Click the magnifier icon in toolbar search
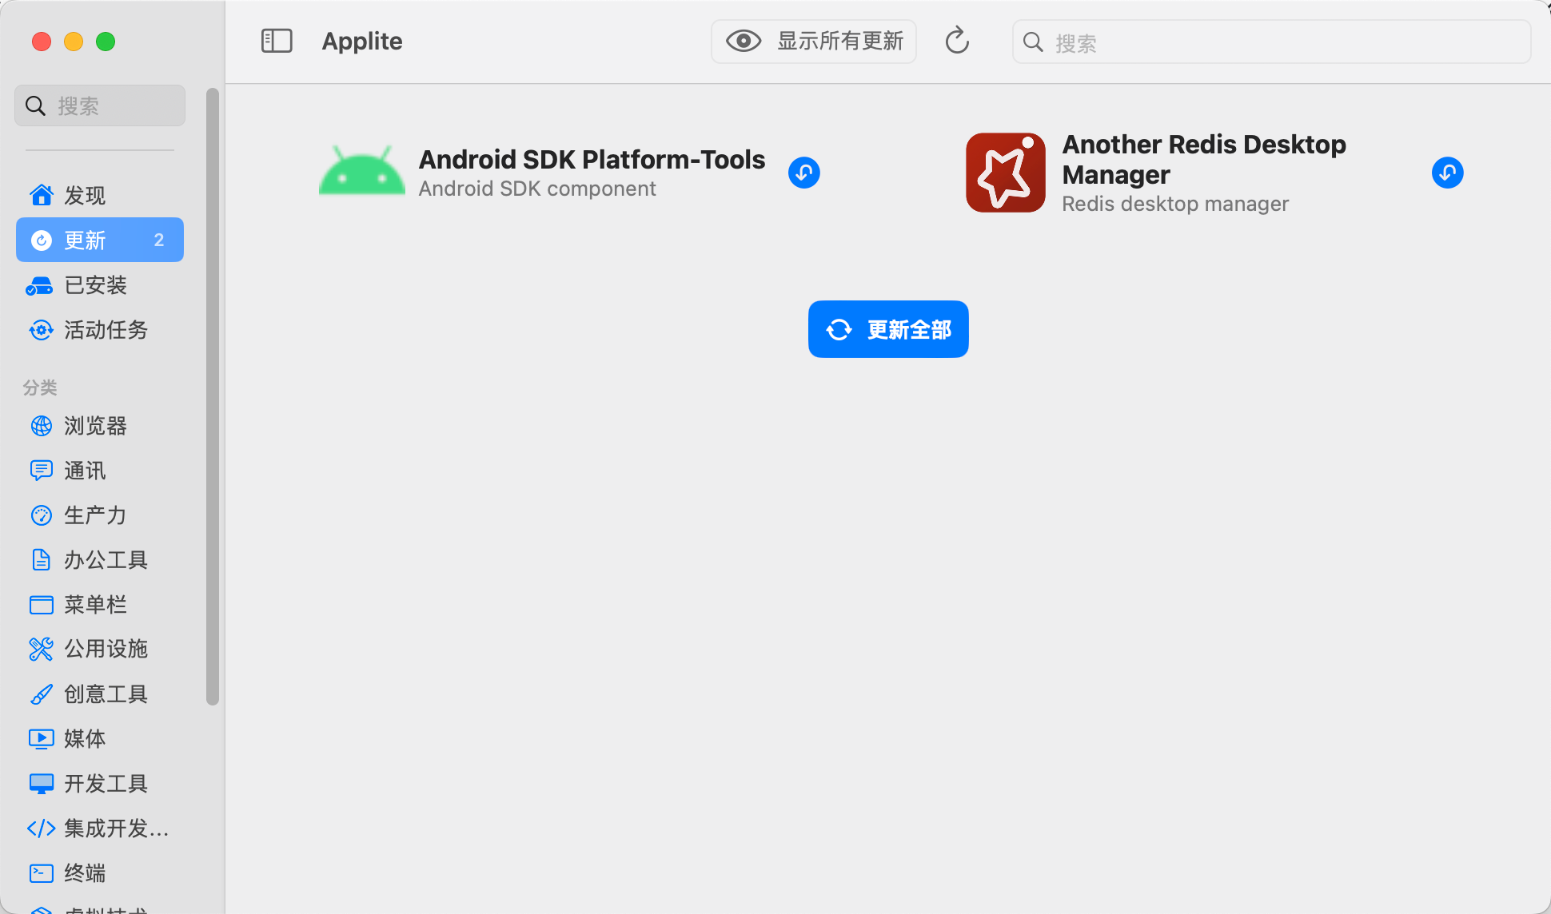The height and width of the screenshot is (914, 1551). 1033,42
